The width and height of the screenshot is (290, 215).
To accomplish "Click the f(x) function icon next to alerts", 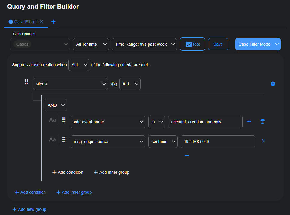I will coord(115,84).
